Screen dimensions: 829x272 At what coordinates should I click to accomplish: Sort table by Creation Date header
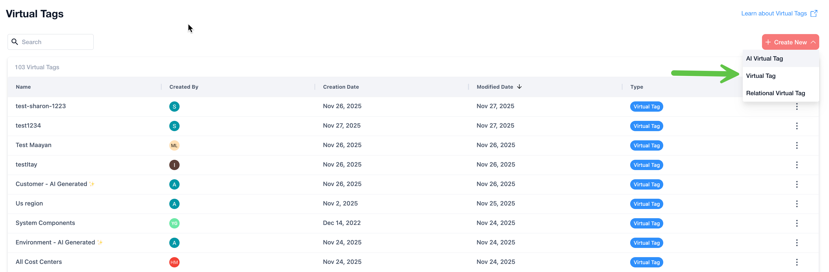coord(340,87)
